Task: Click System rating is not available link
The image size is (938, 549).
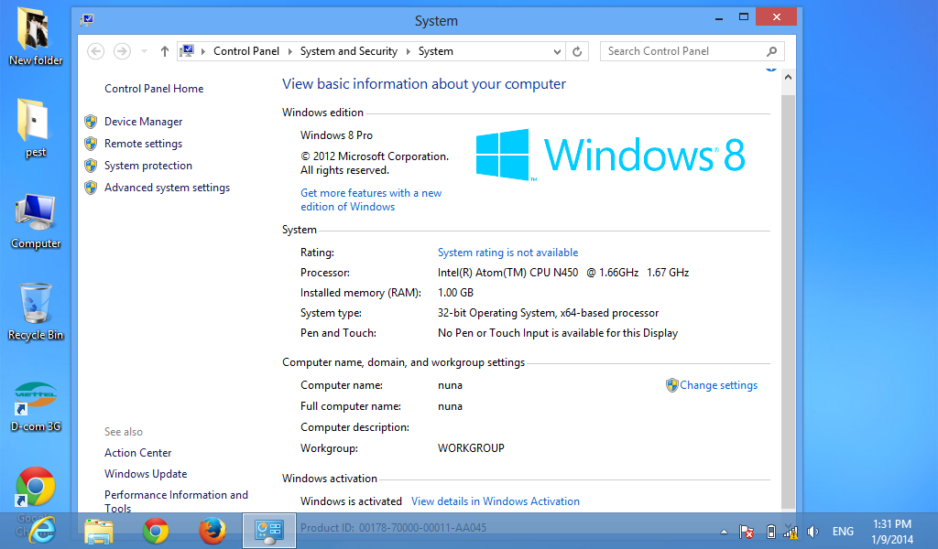Action: click(x=507, y=253)
